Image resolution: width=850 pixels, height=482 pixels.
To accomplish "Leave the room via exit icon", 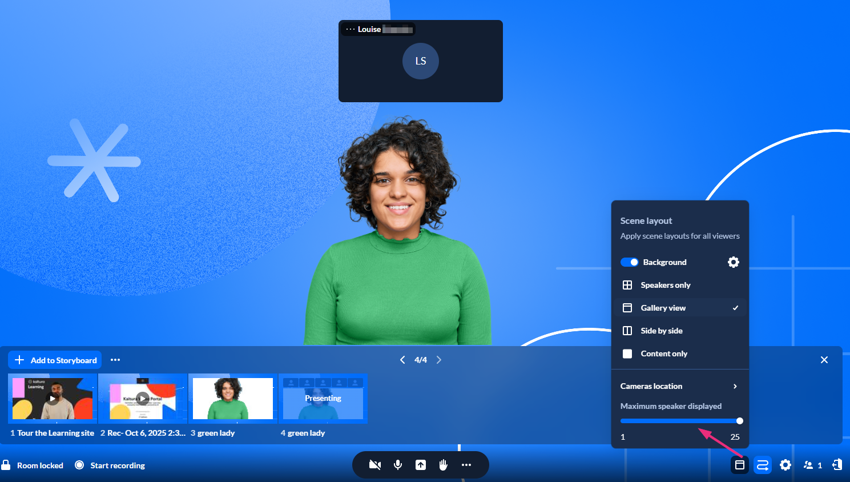I will pos(837,465).
